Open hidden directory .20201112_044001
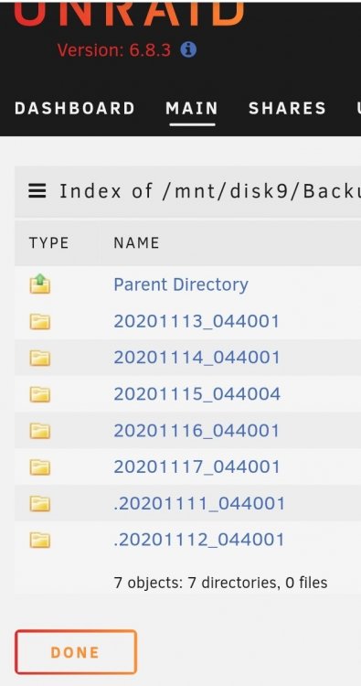Screen dimensions: 361x686 click(199, 540)
